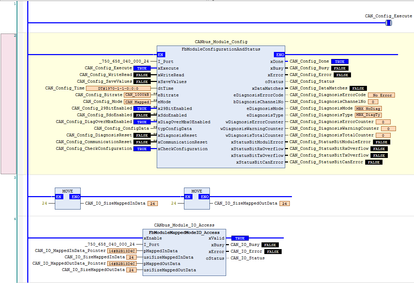This screenshot has height=283, width=414.
Task: Click the CAN_Config_Error FALSE indicator
Action: click(342, 75)
